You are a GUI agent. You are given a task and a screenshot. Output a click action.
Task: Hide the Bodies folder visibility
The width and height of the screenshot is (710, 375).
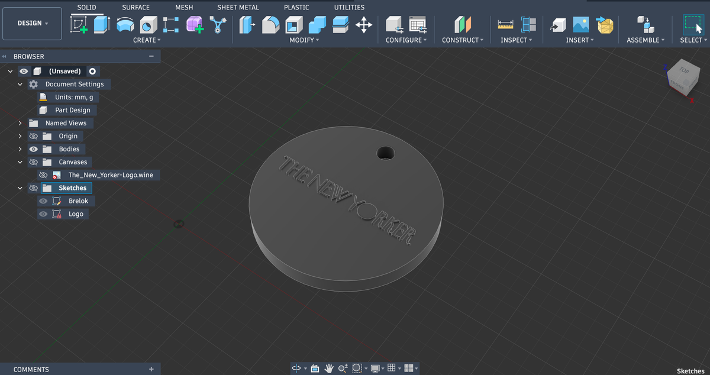pyautogui.click(x=34, y=149)
